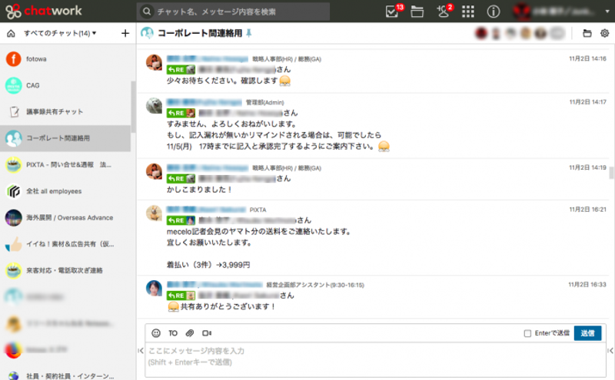Image resolution: width=615 pixels, height=380 pixels.
Task: Click the TO mention button
Action: pyautogui.click(x=173, y=333)
